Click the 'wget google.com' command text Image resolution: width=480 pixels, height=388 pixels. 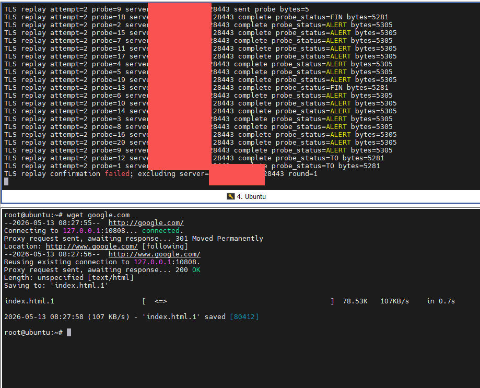pyautogui.click(x=98, y=215)
